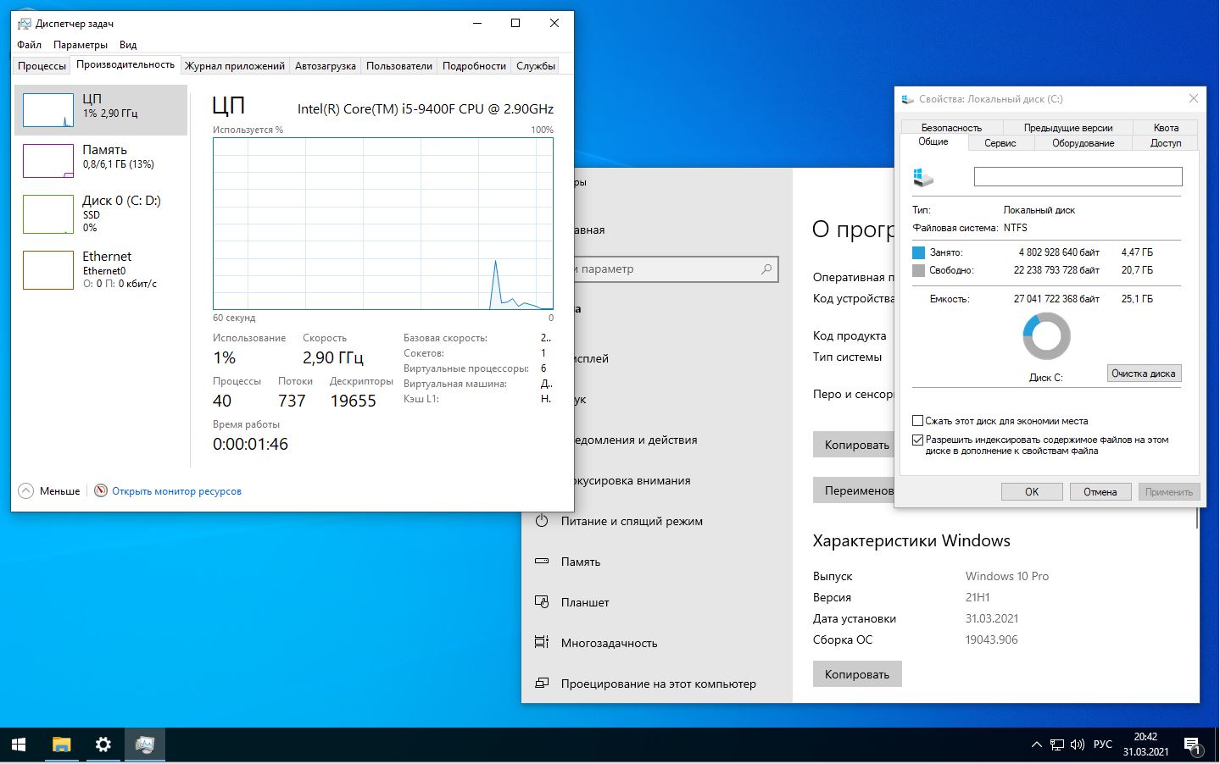
Task: Select the Диск 0 (C: D:) thumbnail
Action: click(x=48, y=214)
